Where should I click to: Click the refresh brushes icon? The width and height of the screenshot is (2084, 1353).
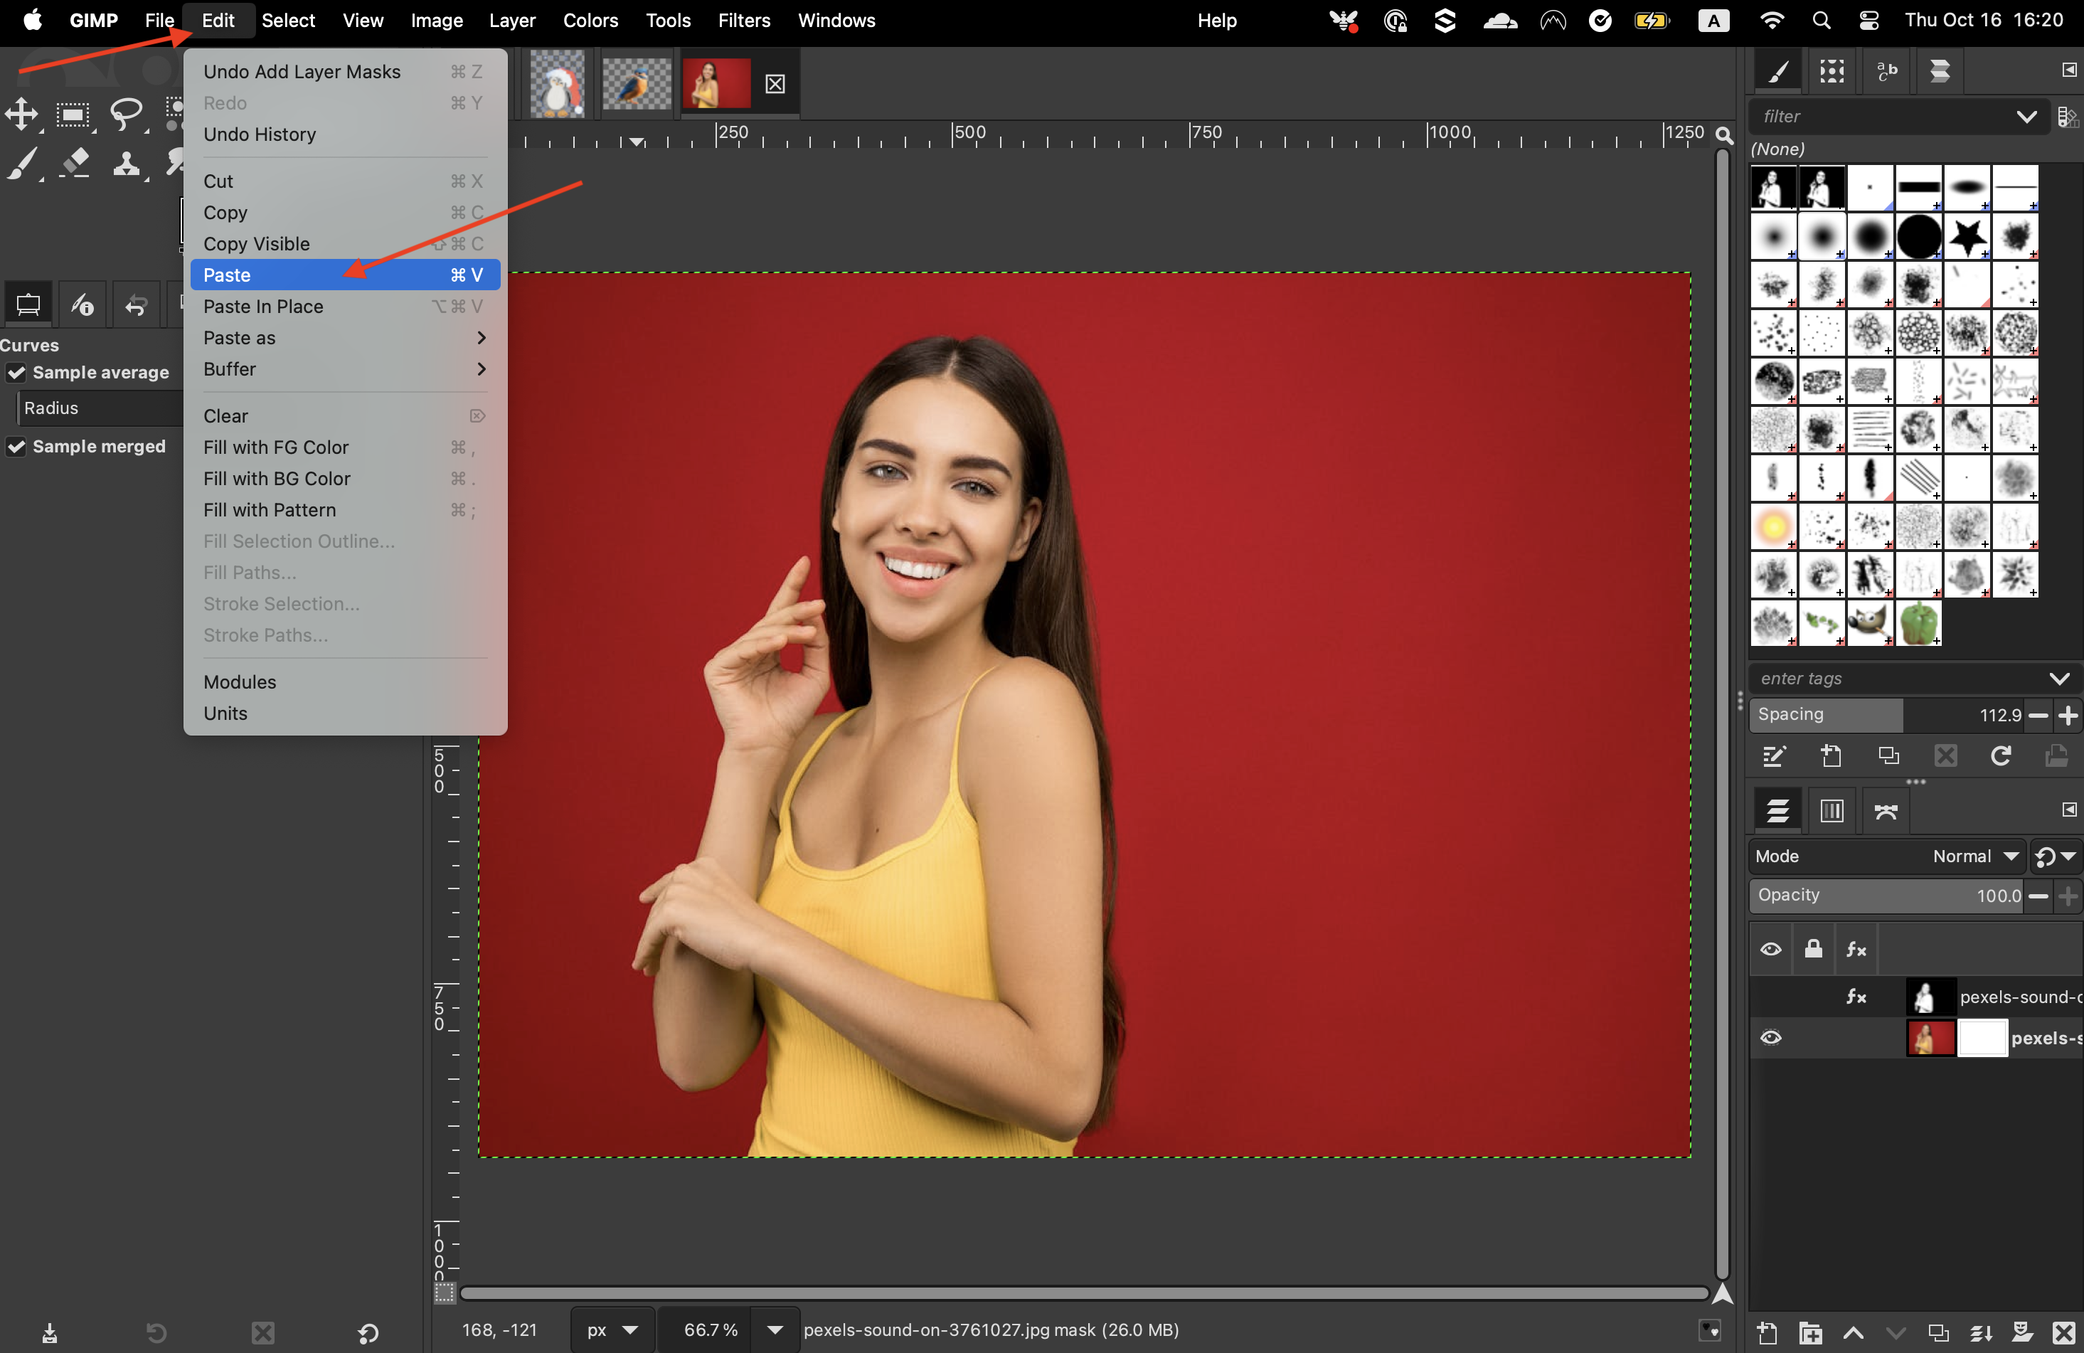[2001, 755]
